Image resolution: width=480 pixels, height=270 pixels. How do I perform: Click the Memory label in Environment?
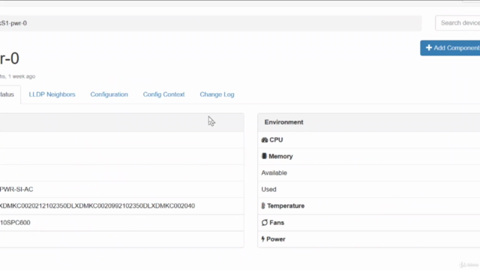click(280, 157)
